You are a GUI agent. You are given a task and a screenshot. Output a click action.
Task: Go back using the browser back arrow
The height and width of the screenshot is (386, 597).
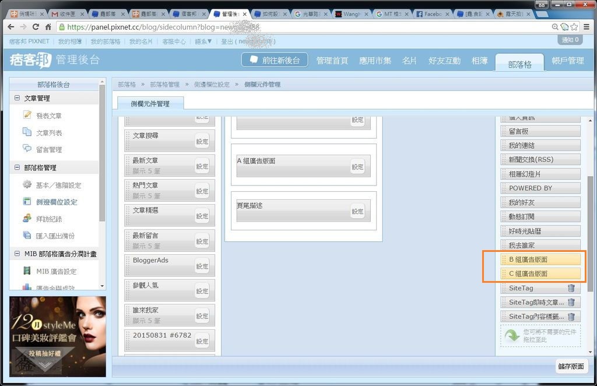tap(10, 27)
